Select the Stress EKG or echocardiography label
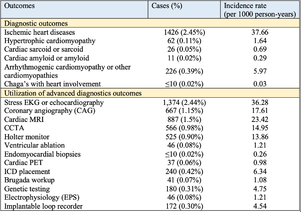Viewport: 301px width, 212px height. pyautogui.click(x=54, y=102)
